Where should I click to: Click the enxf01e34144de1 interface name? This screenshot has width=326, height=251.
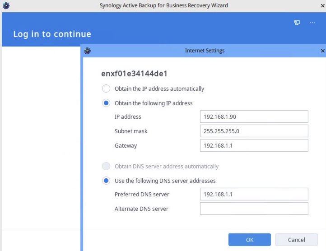(x=134, y=74)
